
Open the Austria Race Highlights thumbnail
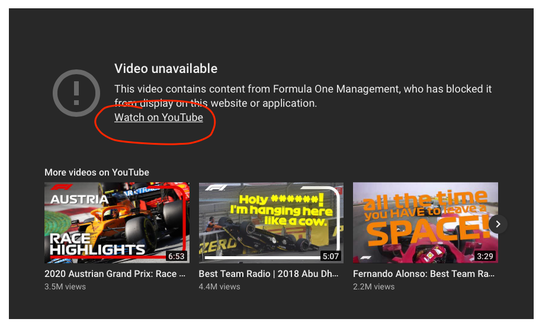tap(117, 222)
